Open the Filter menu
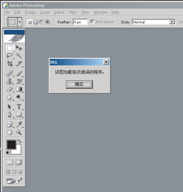Screen dimensions: 183x192 pos(73,12)
